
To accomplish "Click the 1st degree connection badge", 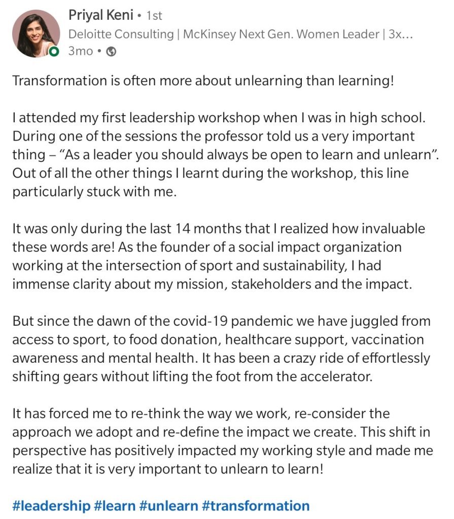I will point(154,16).
